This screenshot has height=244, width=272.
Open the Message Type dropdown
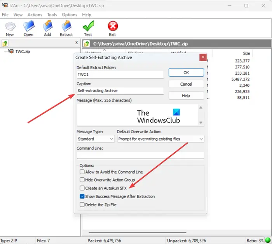point(96,139)
